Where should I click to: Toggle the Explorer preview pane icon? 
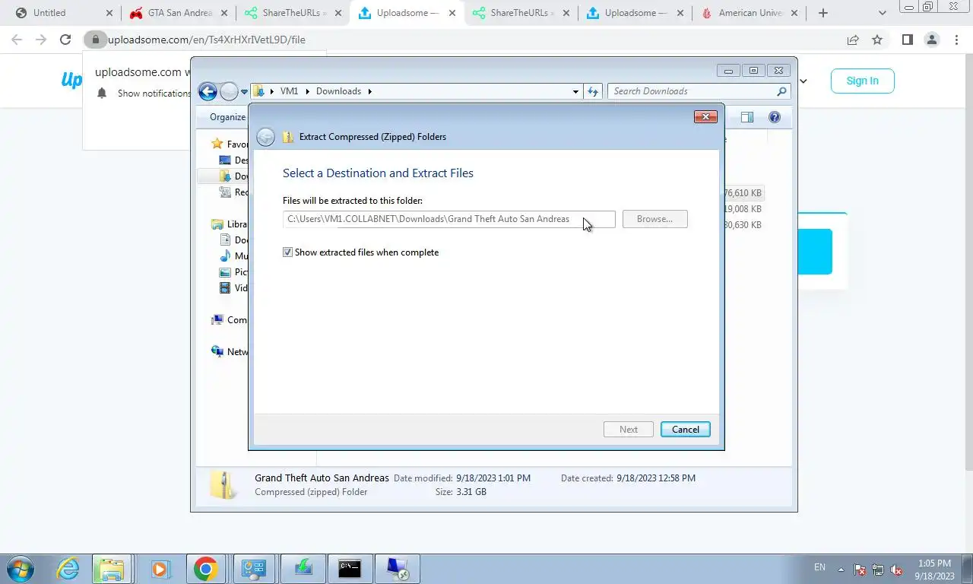(746, 117)
